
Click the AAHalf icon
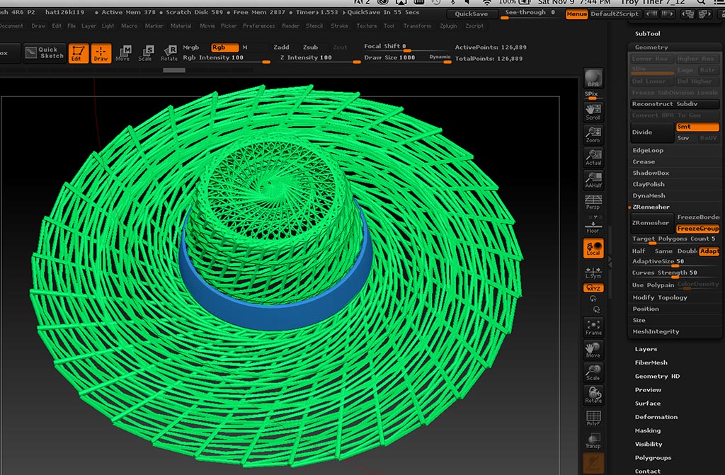593,180
